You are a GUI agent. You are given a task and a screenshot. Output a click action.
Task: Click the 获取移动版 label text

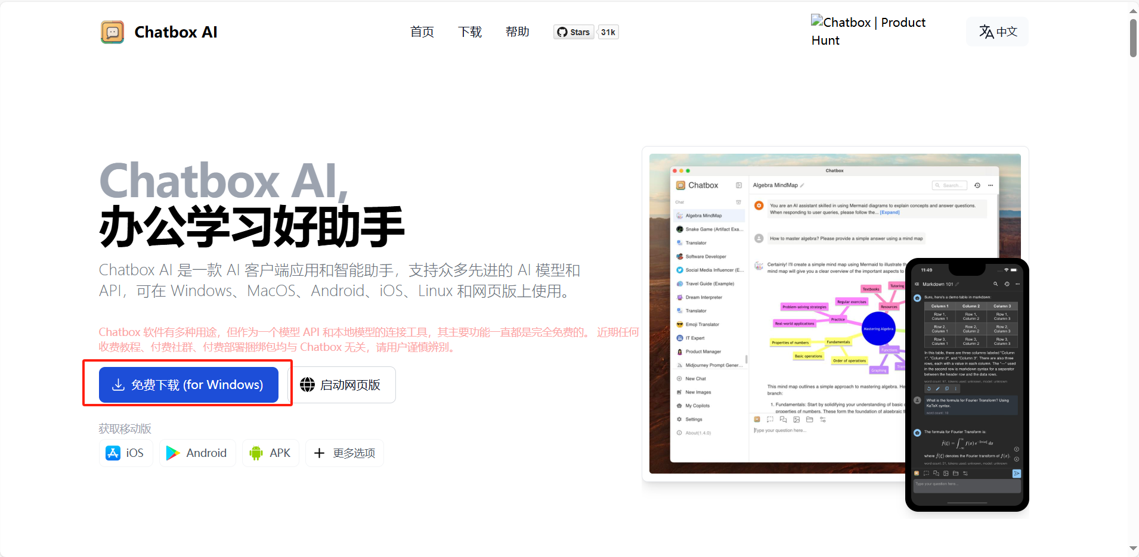[125, 428]
